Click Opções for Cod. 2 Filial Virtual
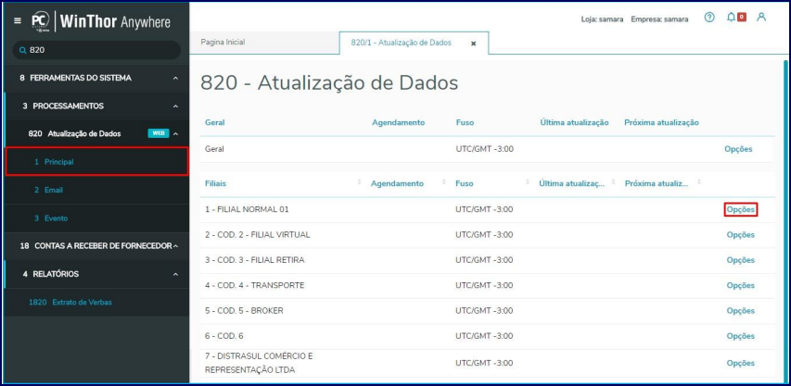 [741, 235]
